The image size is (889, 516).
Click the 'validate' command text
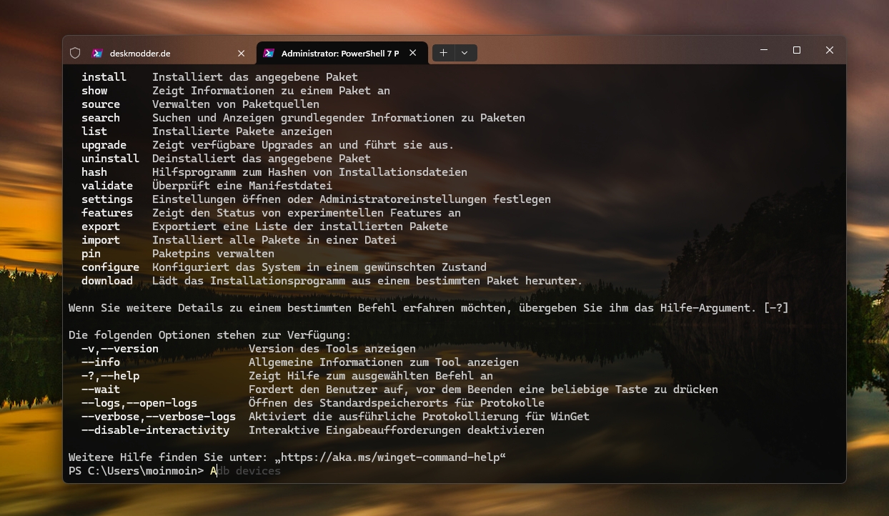pyautogui.click(x=107, y=186)
